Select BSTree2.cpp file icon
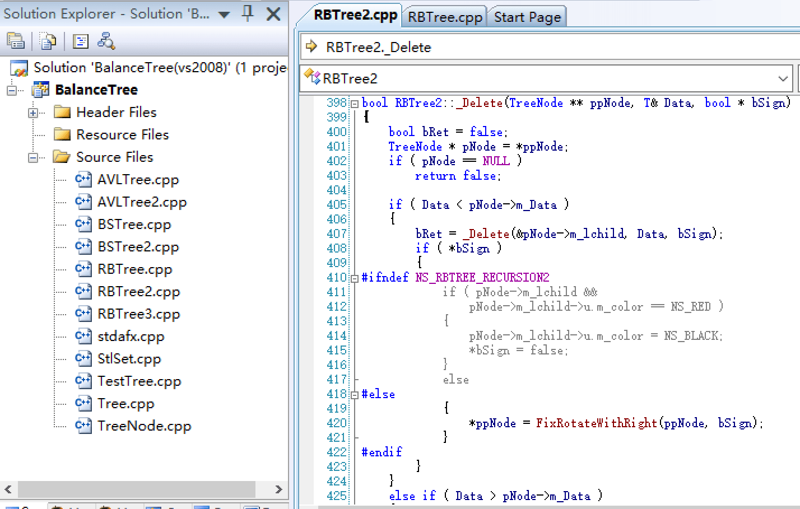 pos(83,246)
